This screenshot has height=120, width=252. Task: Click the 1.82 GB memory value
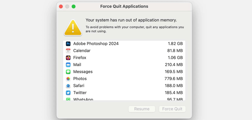coord(175,44)
